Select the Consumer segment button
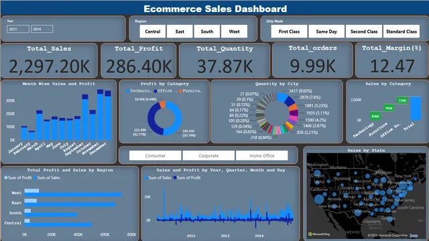 (x=155, y=155)
